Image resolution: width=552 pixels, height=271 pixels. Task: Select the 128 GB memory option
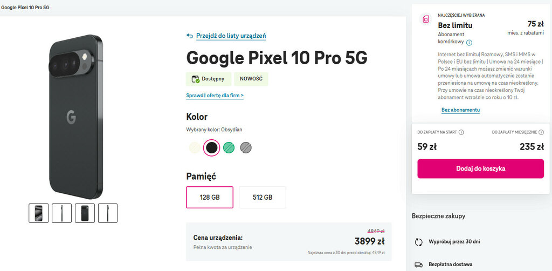pyautogui.click(x=210, y=197)
